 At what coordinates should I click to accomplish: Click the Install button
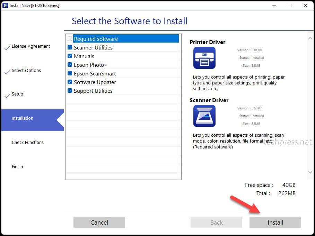tap(275, 223)
